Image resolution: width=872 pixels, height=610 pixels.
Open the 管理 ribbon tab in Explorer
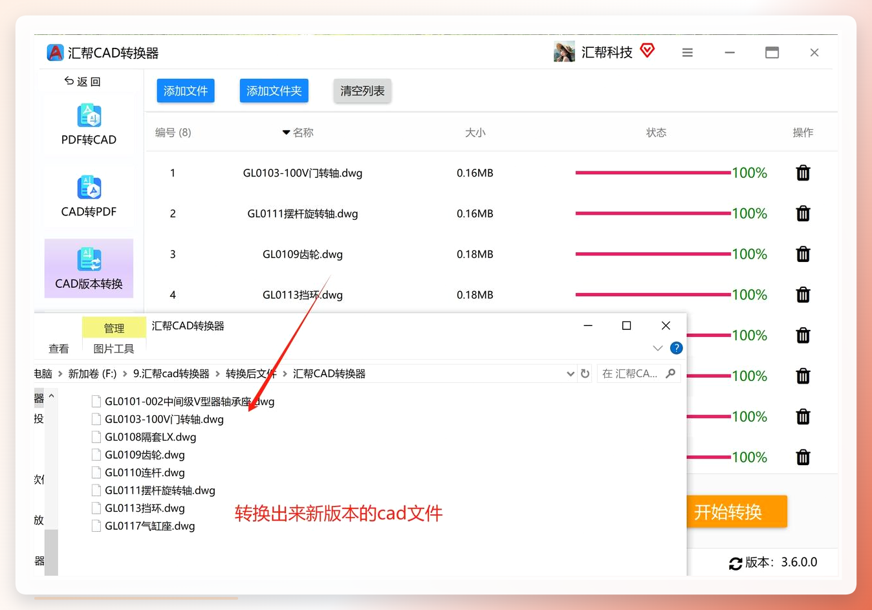click(114, 328)
